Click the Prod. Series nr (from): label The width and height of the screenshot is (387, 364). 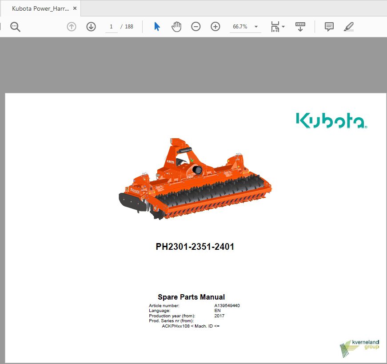[x=172, y=321]
